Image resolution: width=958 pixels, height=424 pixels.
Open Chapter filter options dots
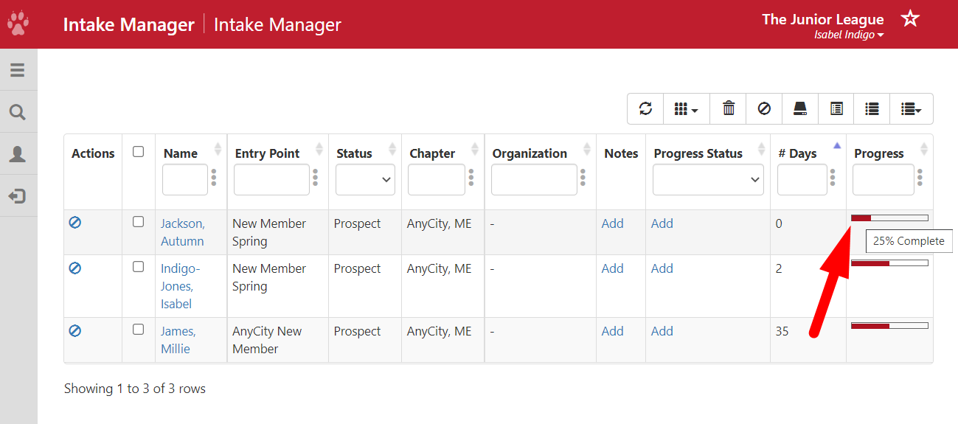pyautogui.click(x=472, y=178)
